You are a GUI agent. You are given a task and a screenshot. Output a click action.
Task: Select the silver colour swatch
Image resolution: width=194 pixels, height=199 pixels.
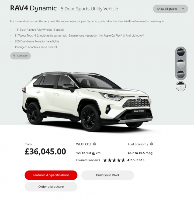click(x=181, y=63)
